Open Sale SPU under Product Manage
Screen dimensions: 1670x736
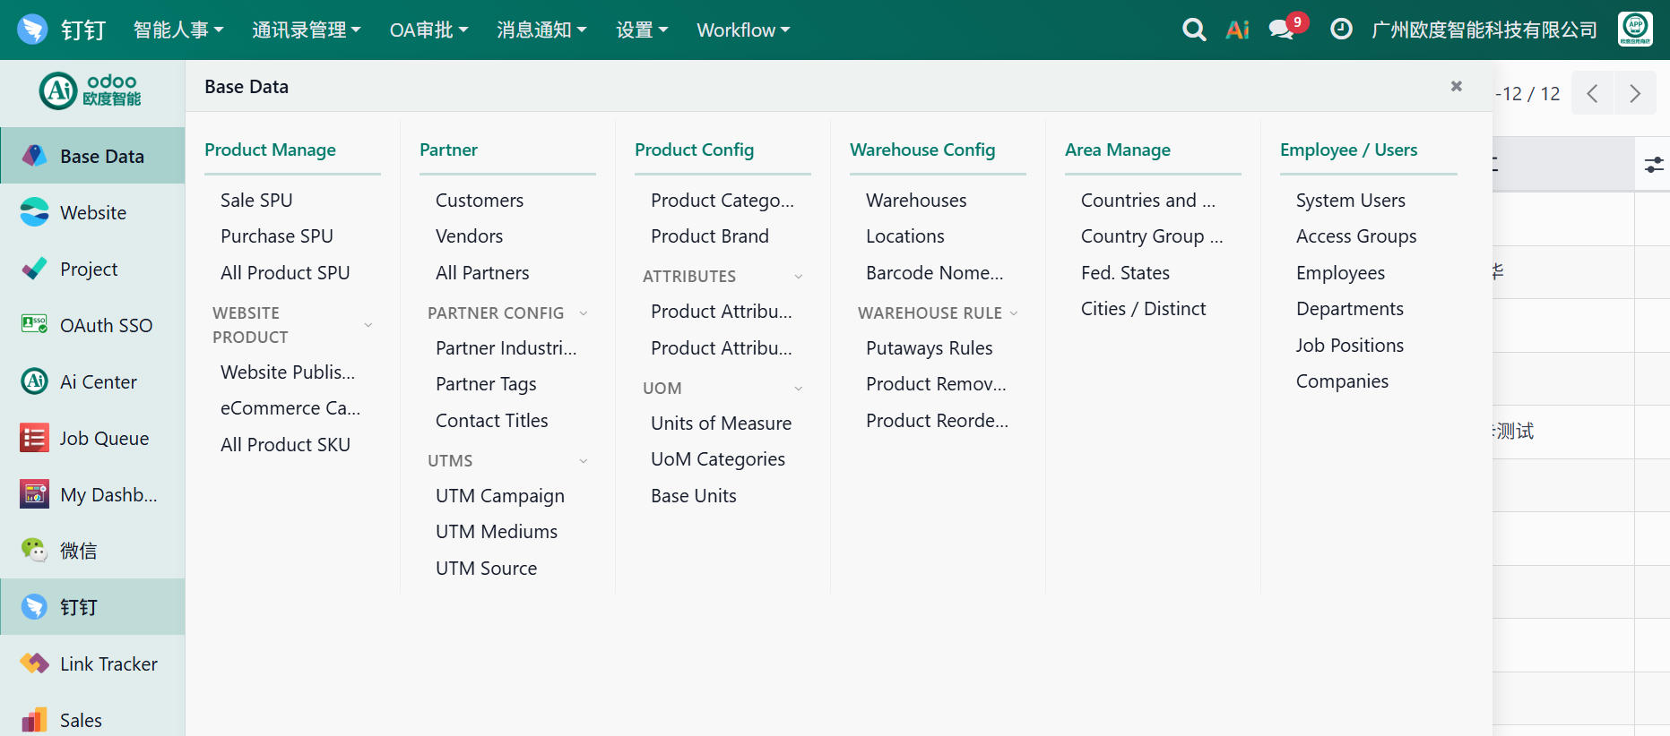tap(256, 200)
